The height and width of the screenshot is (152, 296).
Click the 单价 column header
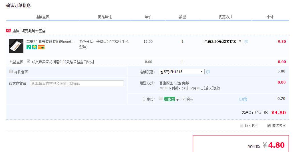point(148,17)
